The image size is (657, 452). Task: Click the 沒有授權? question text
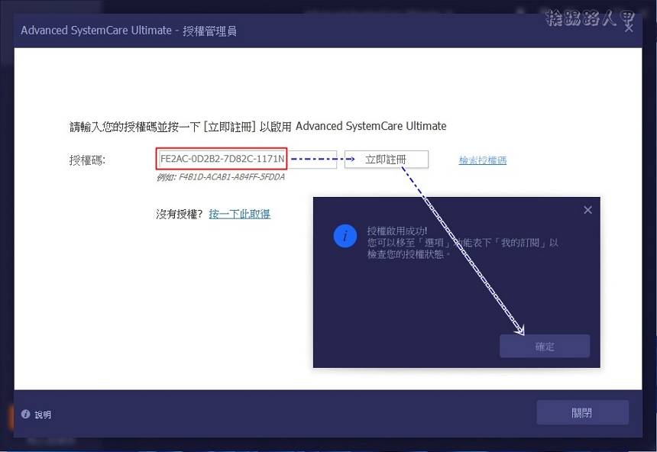180,214
